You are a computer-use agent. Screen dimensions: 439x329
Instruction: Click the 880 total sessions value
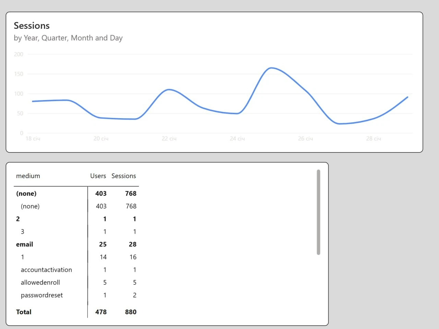tap(131, 312)
